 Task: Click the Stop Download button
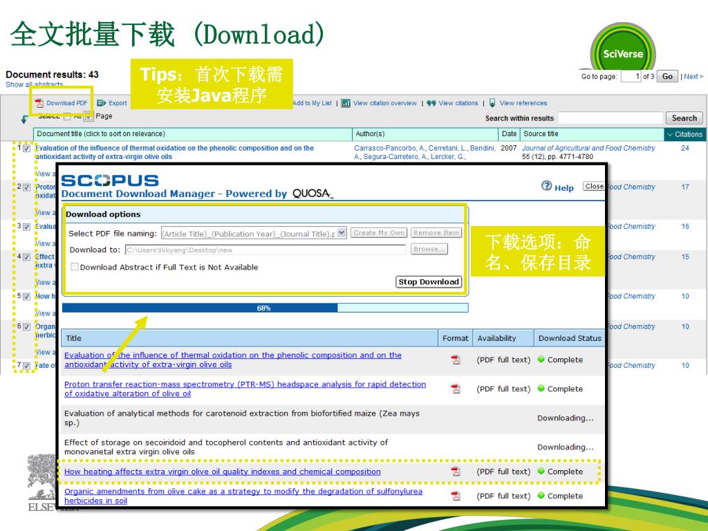[429, 282]
